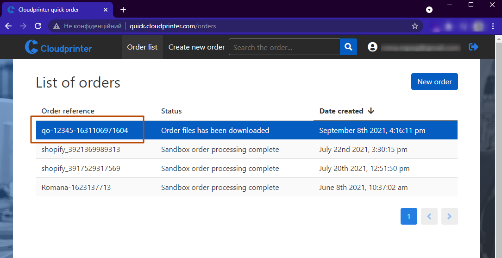Open a new browser tab with plus
This screenshot has width=502, height=258.
pyautogui.click(x=123, y=10)
